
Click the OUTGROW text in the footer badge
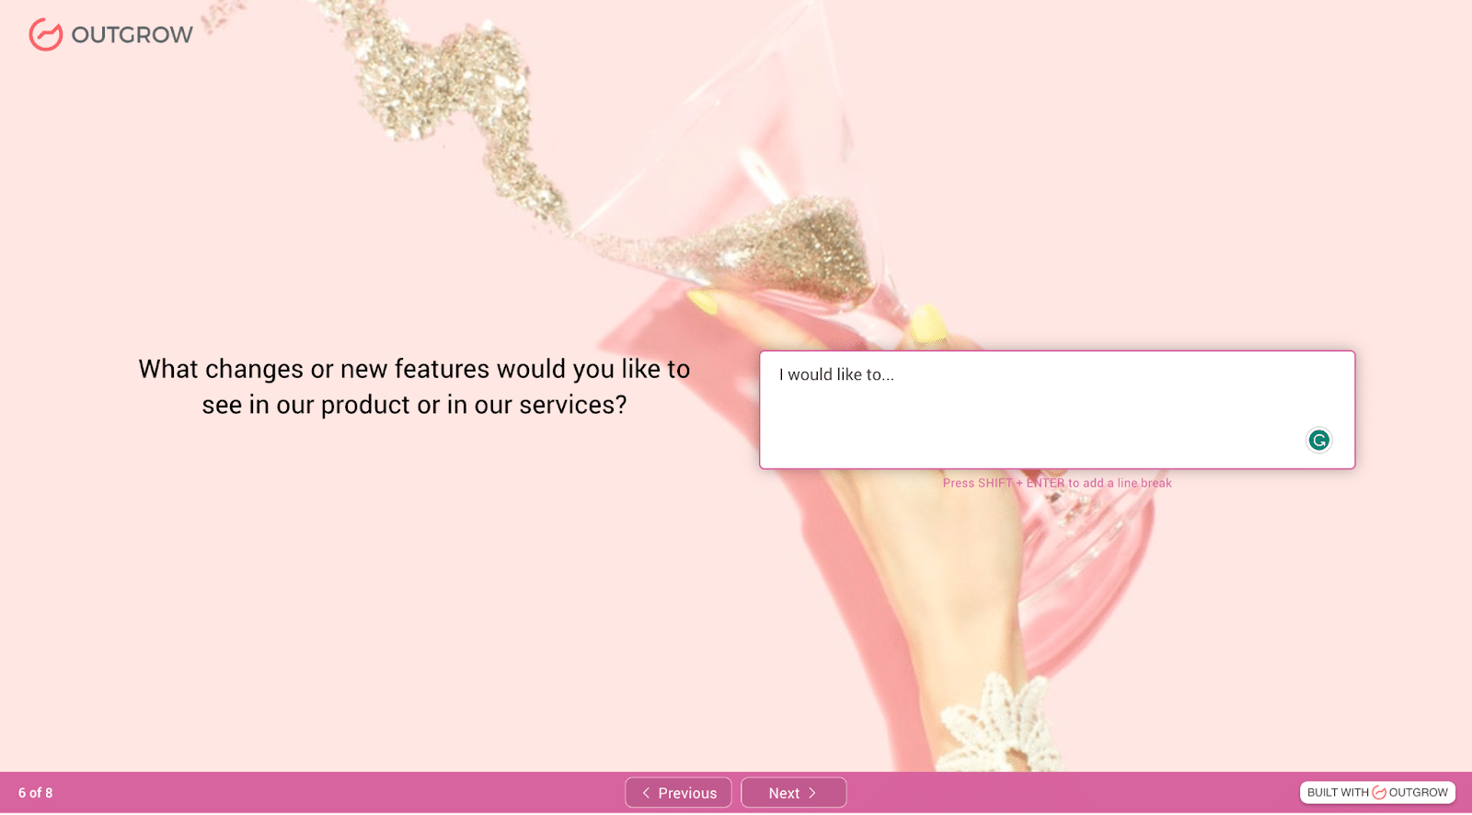tap(1418, 793)
